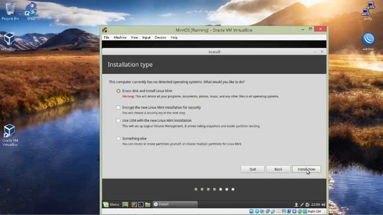Open the Linux Mint Menu button

111,204
